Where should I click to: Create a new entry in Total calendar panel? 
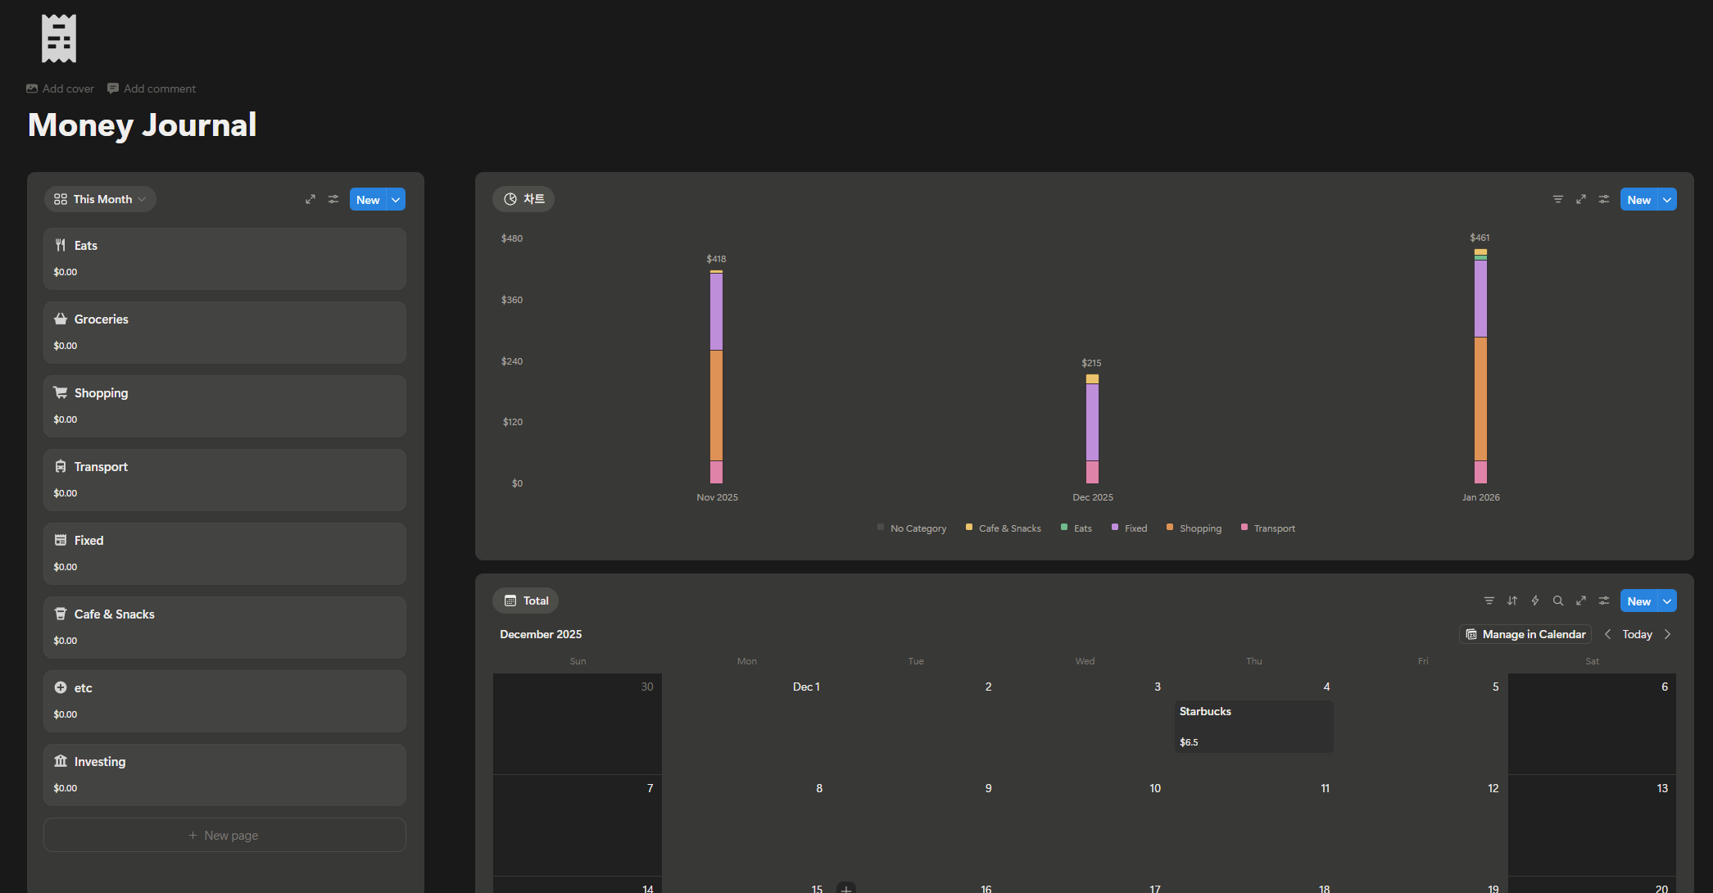click(x=1638, y=601)
